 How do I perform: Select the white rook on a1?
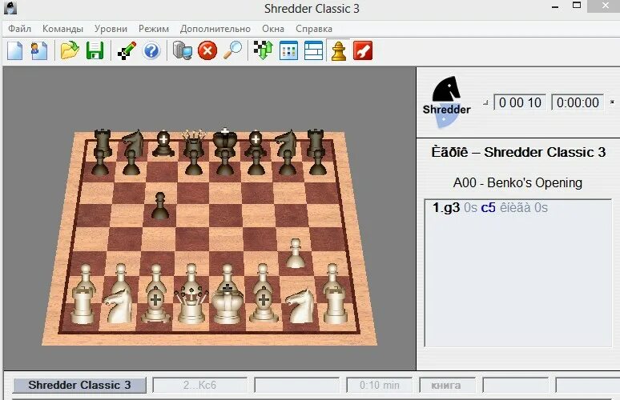(83, 306)
